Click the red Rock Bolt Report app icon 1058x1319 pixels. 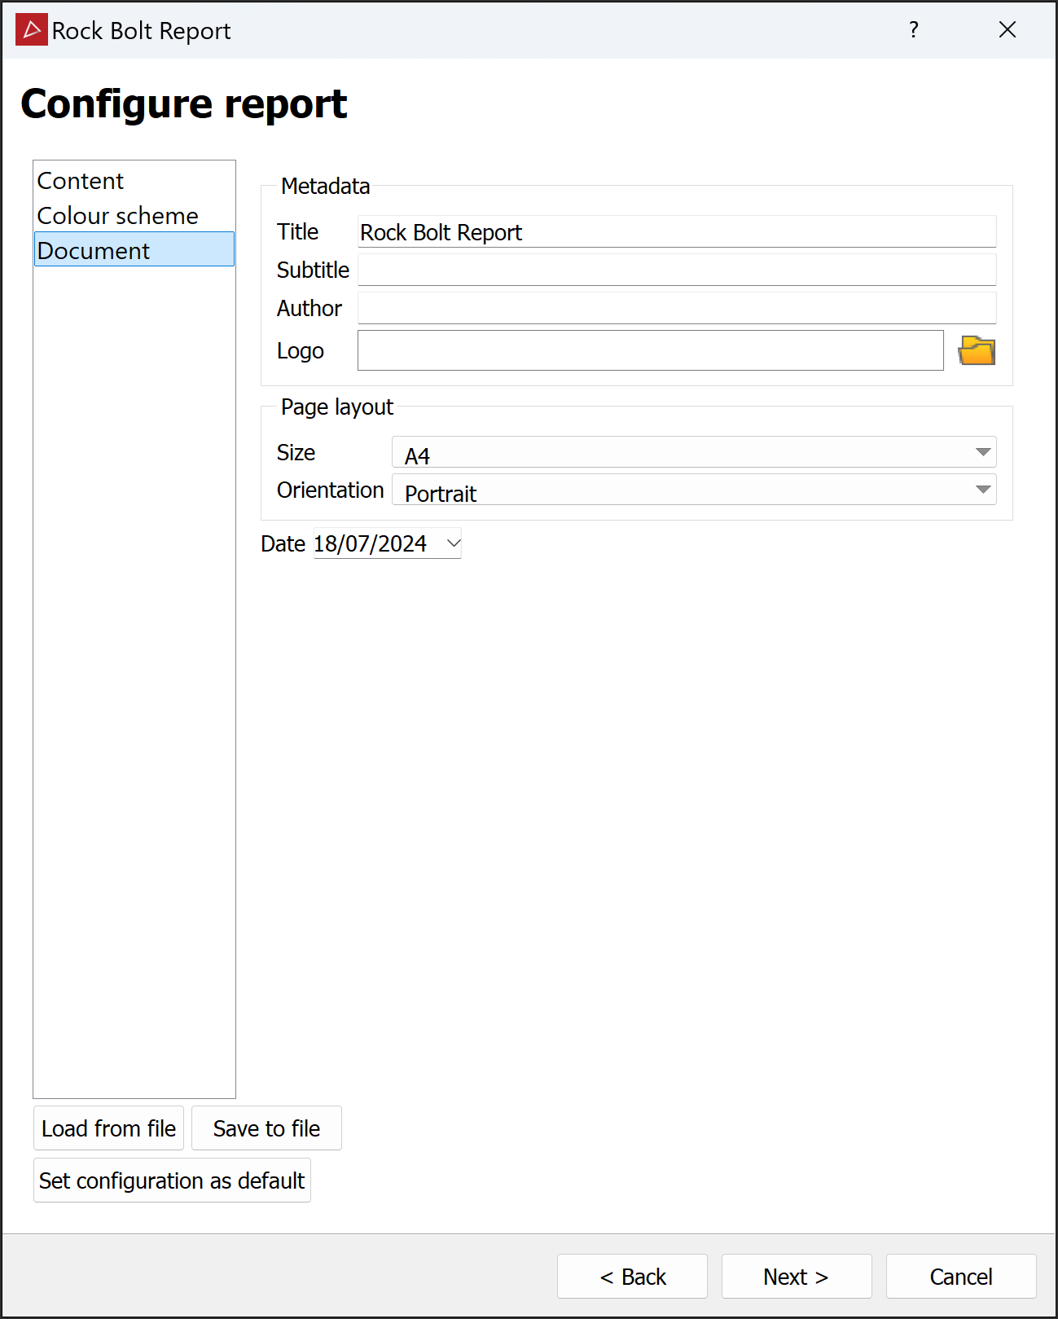point(32,30)
